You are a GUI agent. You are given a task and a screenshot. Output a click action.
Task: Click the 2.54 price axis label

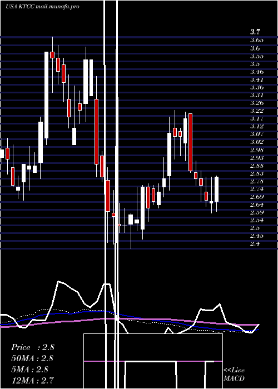coord(257,220)
